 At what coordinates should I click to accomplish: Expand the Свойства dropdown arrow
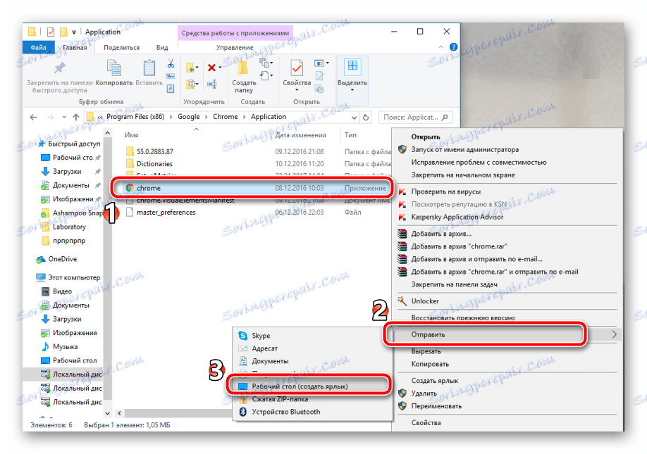tap(297, 89)
